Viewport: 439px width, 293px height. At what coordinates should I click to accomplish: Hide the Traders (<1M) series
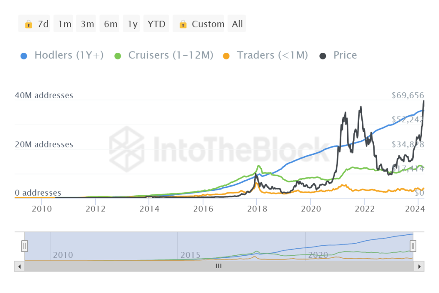click(x=272, y=55)
